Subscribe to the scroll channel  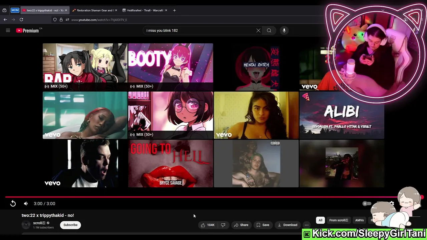(x=70, y=225)
